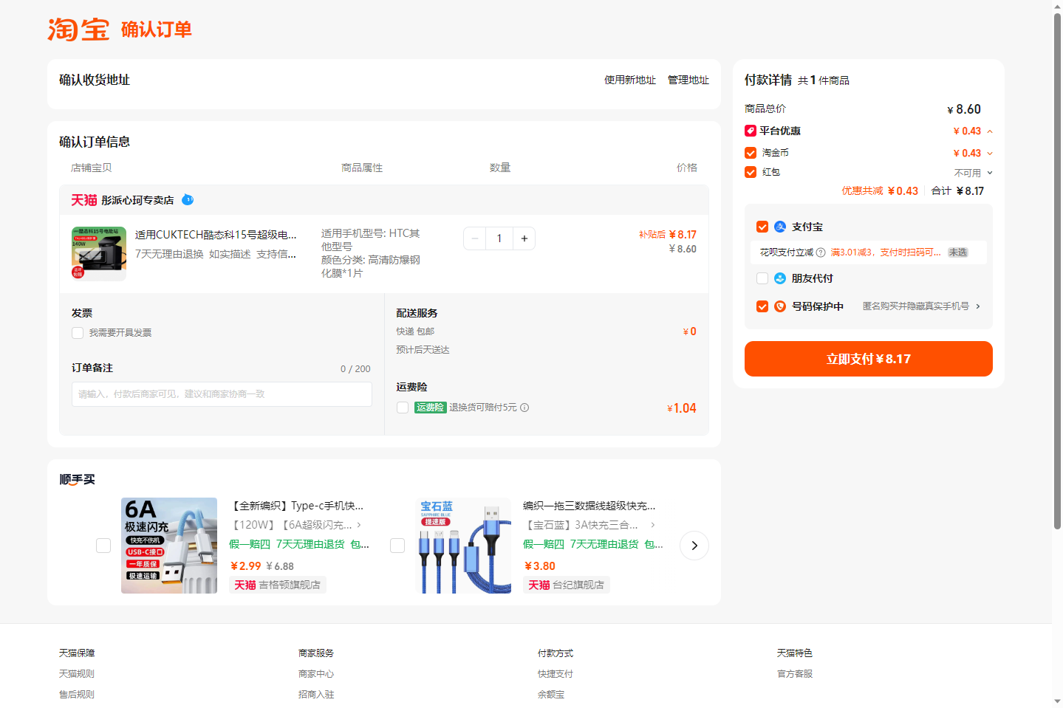Open the CUKTECH酷态科15号 product title

coord(216,235)
